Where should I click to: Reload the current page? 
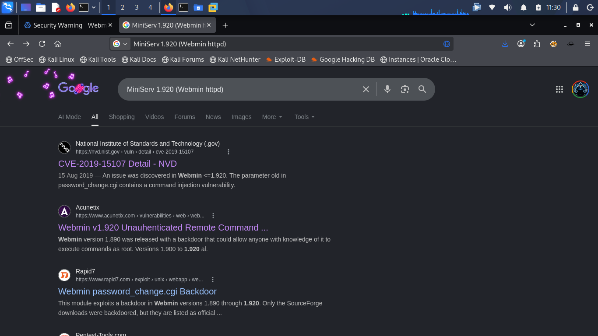tap(42, 44)
